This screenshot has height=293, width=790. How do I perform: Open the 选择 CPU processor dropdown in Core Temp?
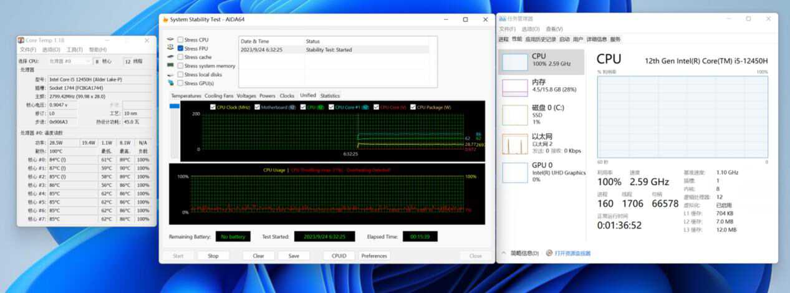click(x=69, y=61)
